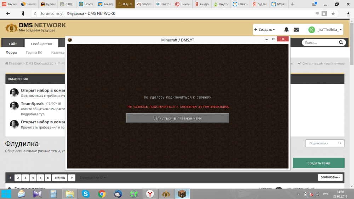Expand the Сортировка dropdown
Image resolution: width=354 pixels, height=199 pixels.
pos(331,177)
